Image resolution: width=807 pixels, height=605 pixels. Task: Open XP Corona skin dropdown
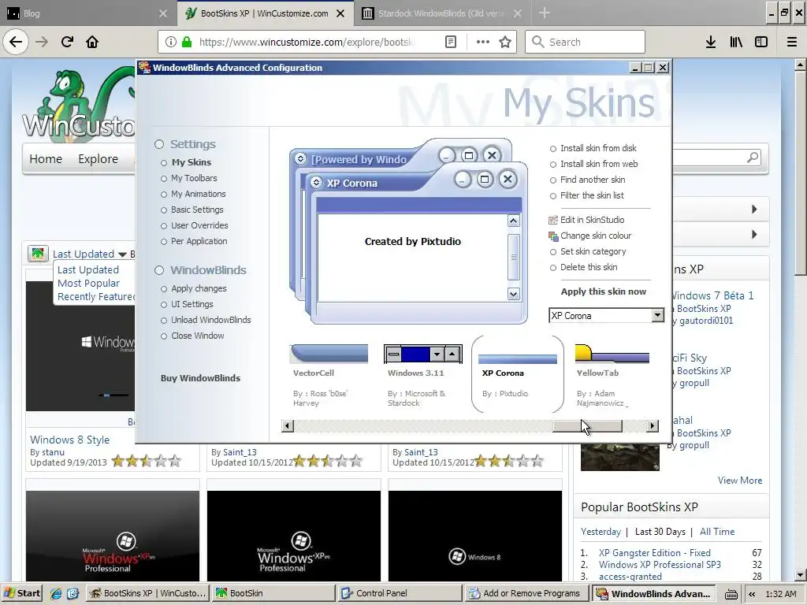click(657, 315)
